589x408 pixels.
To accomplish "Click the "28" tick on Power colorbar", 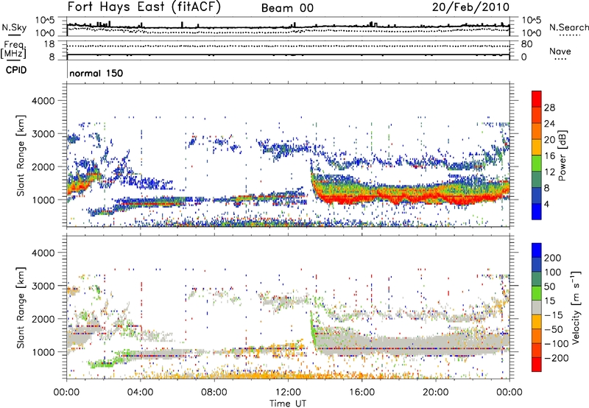I will click(x=549, y=108).
